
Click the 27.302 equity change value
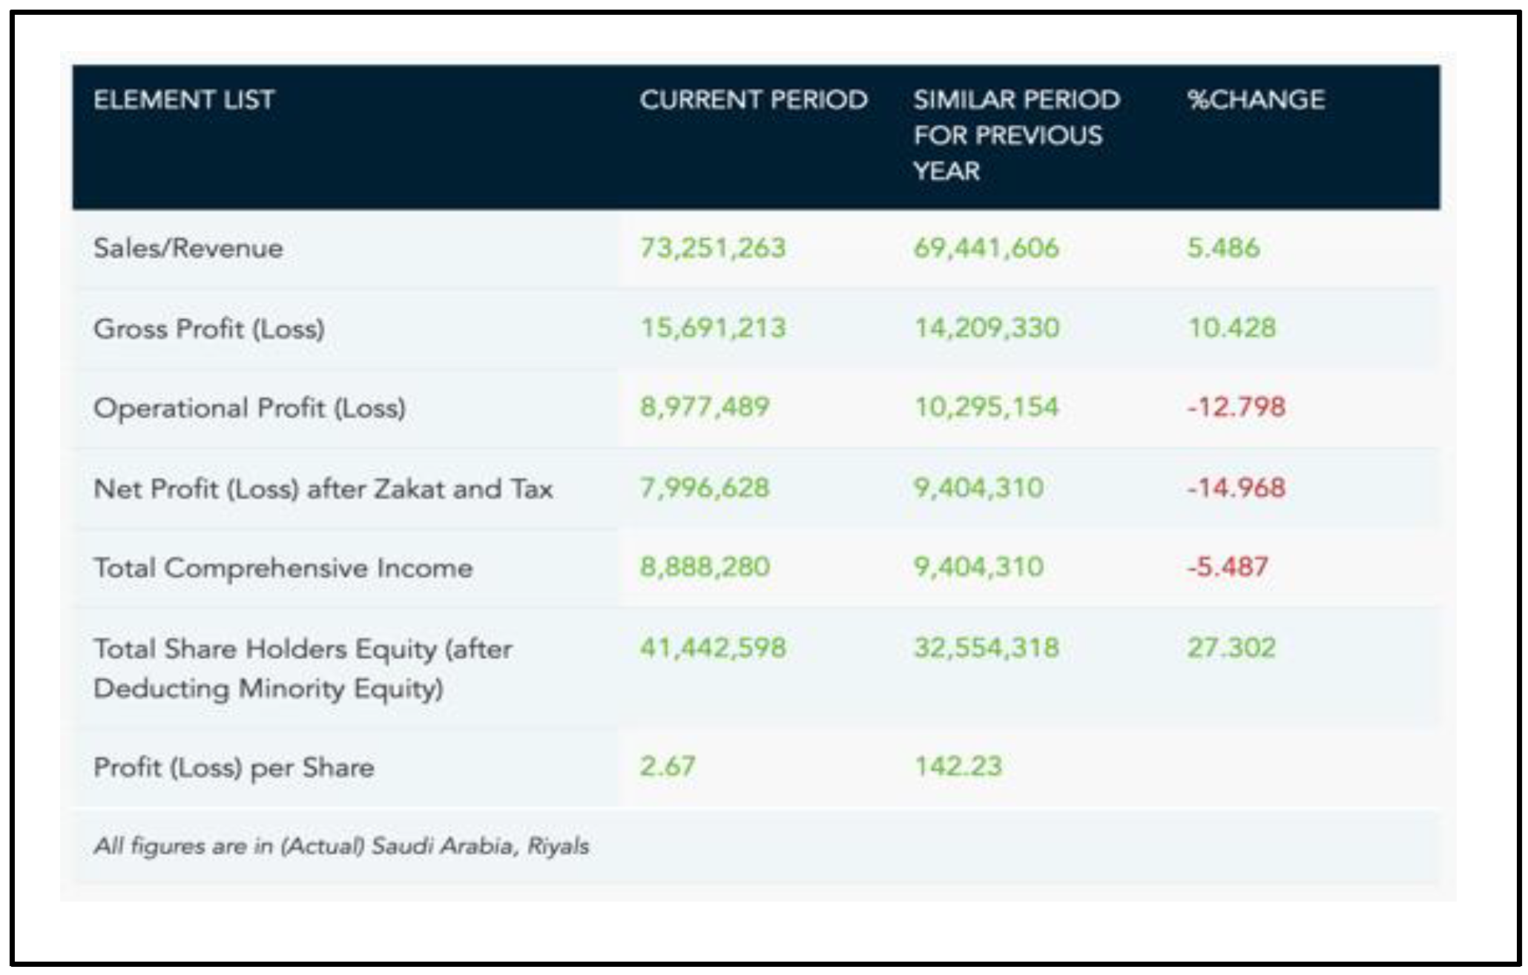pos(1231,647)
